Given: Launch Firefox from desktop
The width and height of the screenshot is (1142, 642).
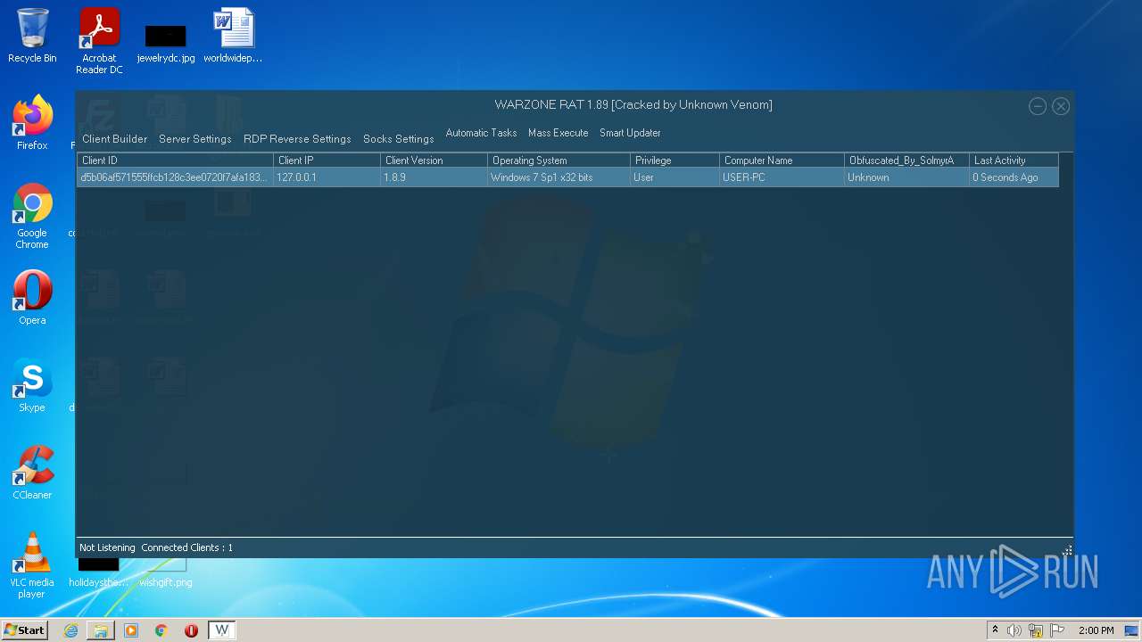Looking at the screenshot, I should tap(32, 123).
